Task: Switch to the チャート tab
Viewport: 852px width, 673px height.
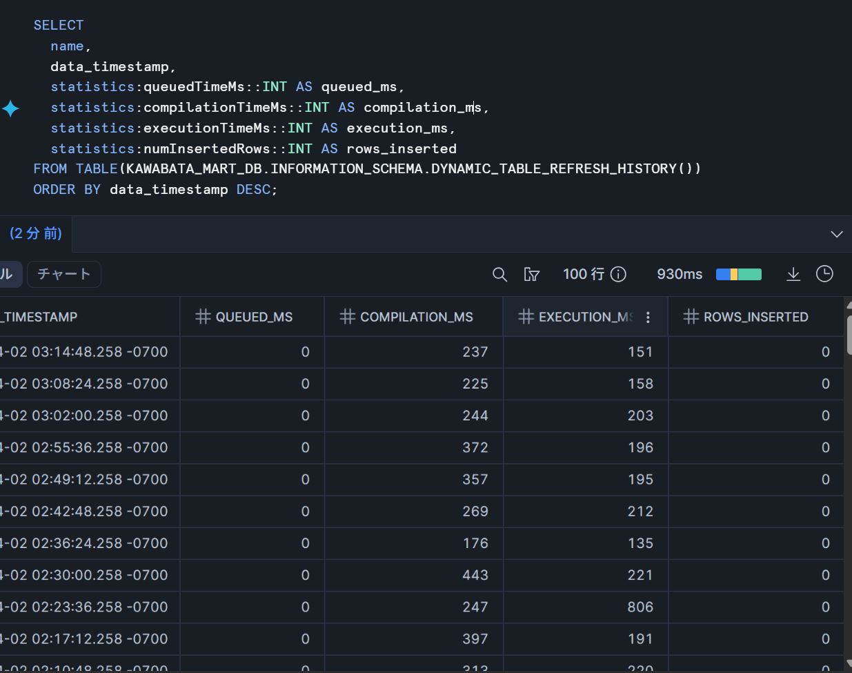Action: pos(64,274)
